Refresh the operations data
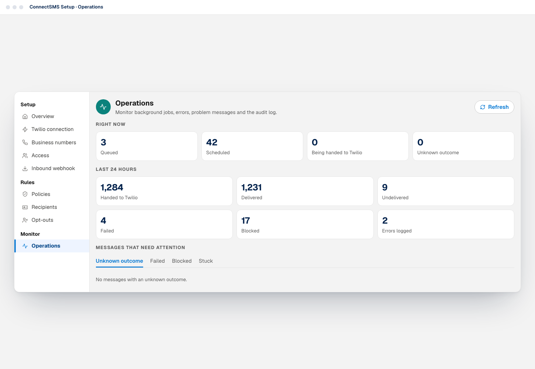535x369 pixels. 494,107
